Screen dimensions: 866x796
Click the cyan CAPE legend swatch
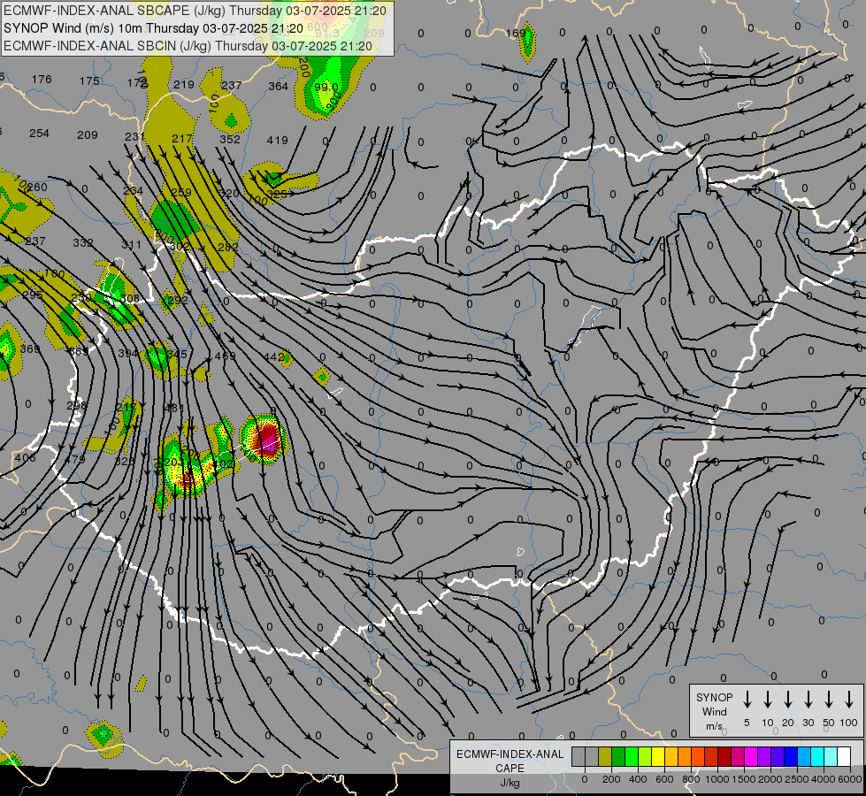click(816, 757)
